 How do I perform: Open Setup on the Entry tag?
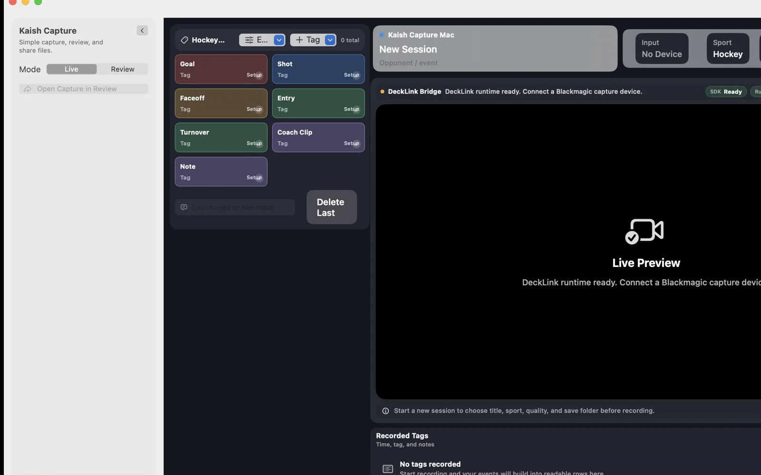pyautogui.click(x=352, y=109)
